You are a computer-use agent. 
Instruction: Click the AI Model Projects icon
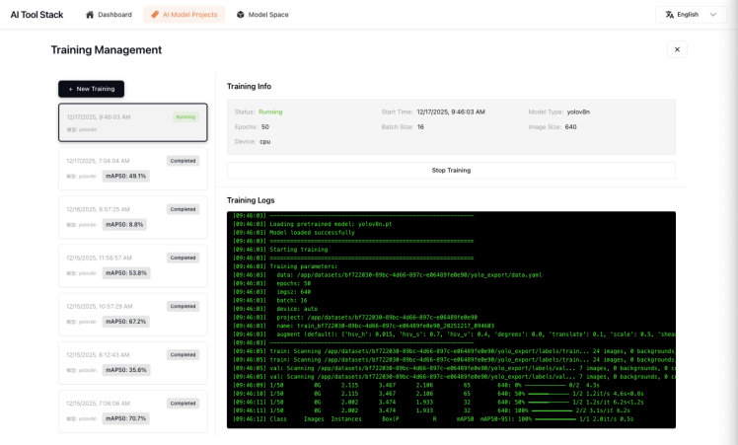pyautogui.click(x=155, y=15)
